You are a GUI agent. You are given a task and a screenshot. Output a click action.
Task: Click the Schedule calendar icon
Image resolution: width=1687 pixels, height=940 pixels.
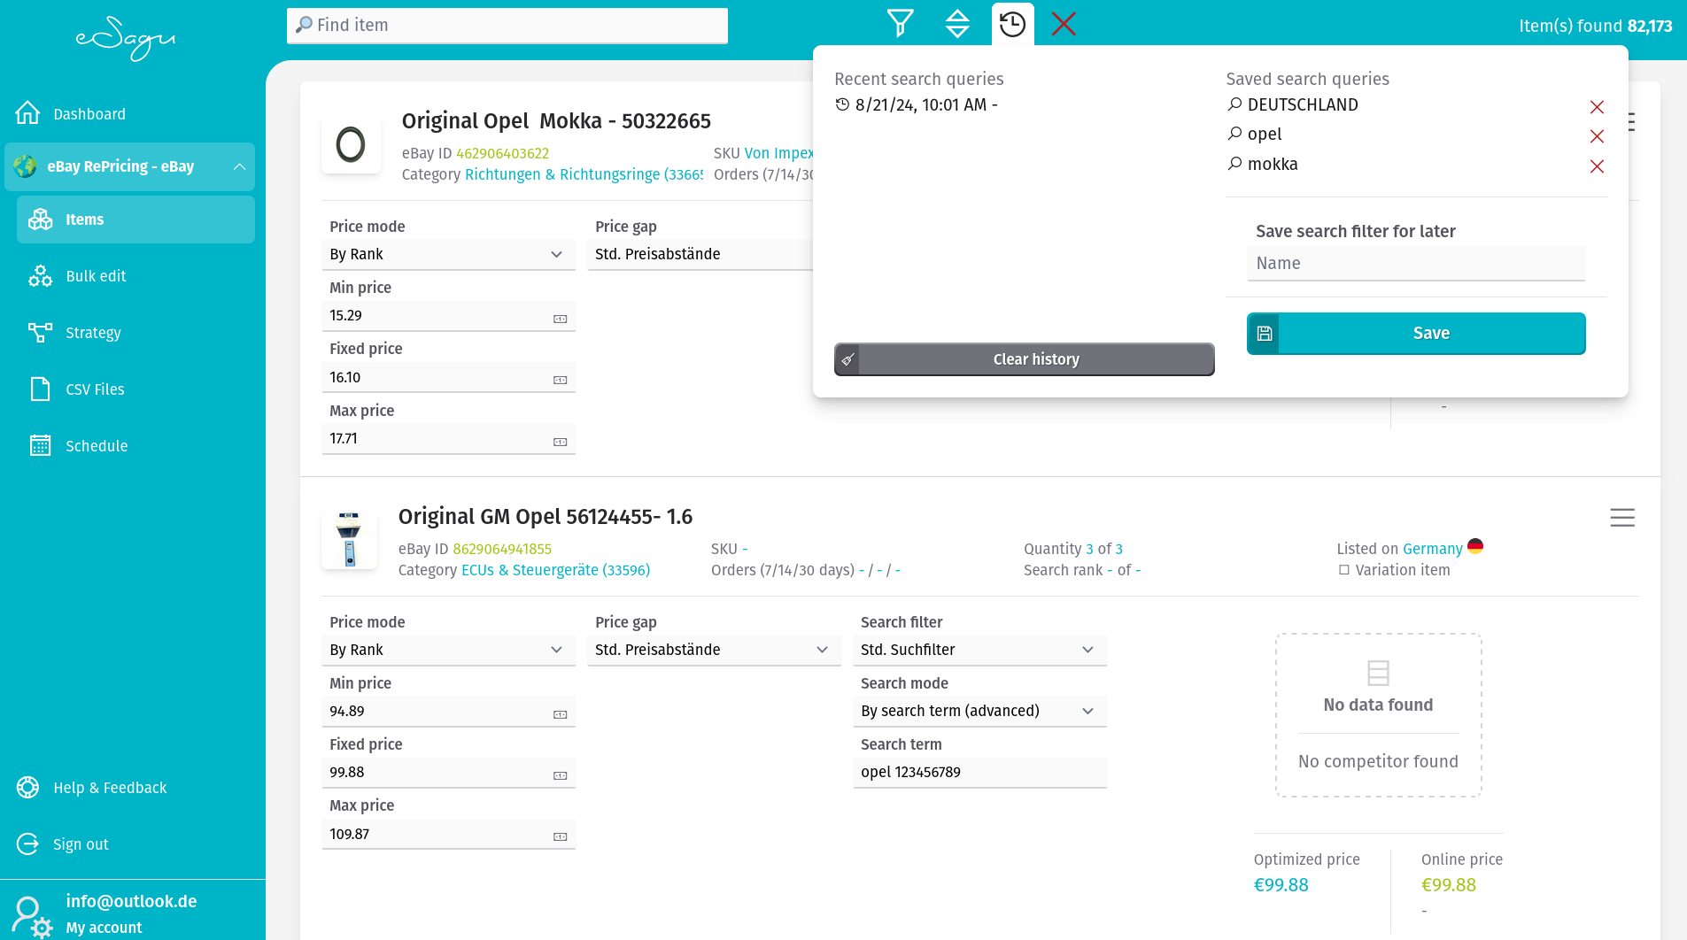pyautogui.click(x=40, y=445)
